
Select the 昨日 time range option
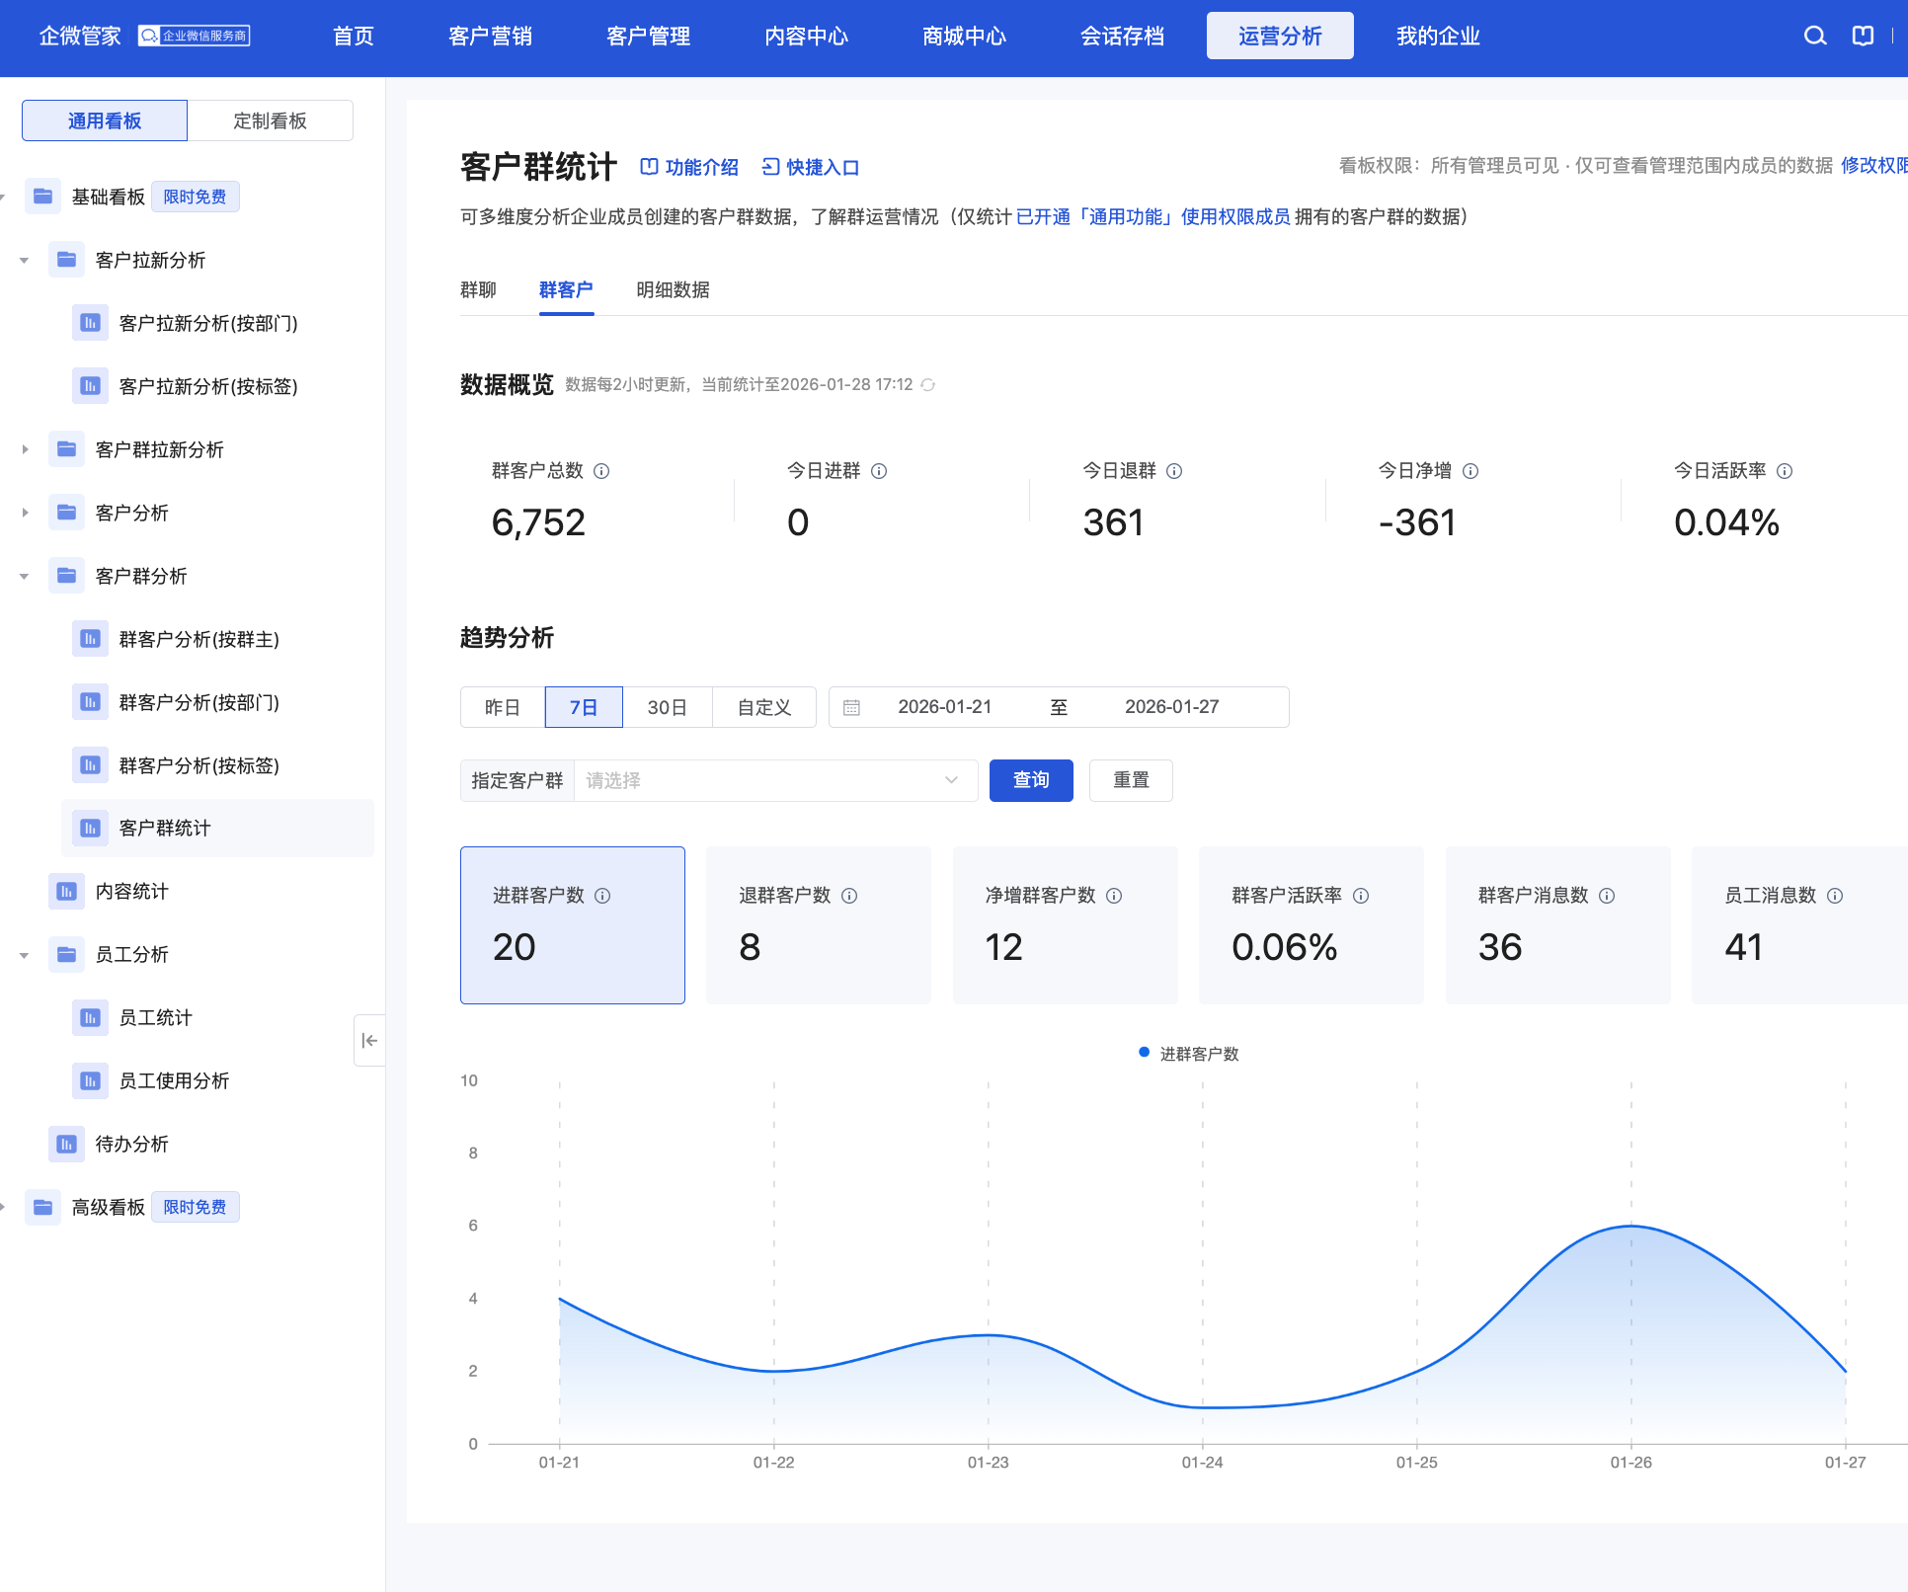pos(503,707)
